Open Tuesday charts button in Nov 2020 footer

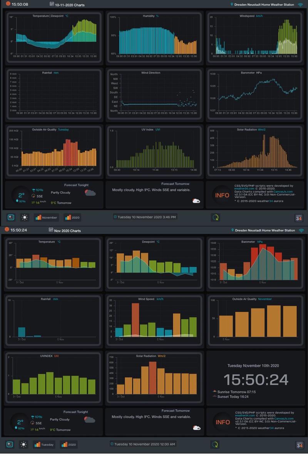click(x=44, y=445)
